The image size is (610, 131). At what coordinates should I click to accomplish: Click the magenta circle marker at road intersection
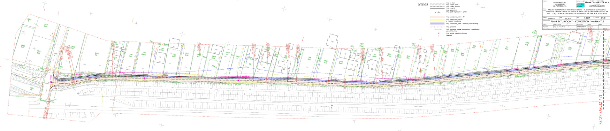click(51, 82)
